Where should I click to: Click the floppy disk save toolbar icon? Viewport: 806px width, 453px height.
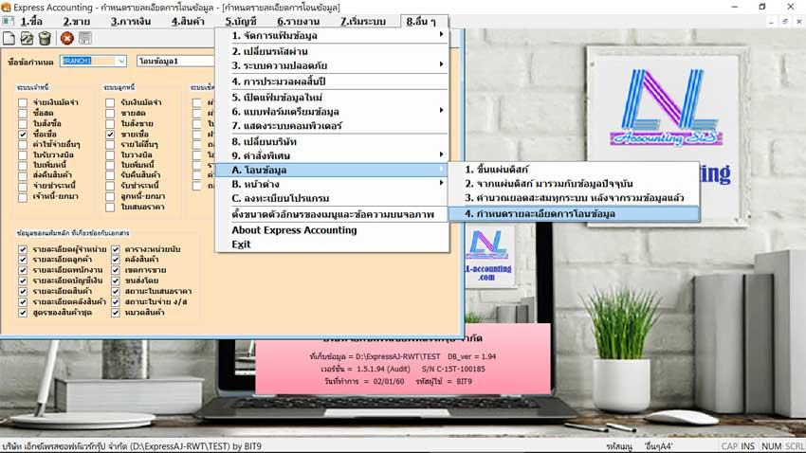(x=84, y=38)
